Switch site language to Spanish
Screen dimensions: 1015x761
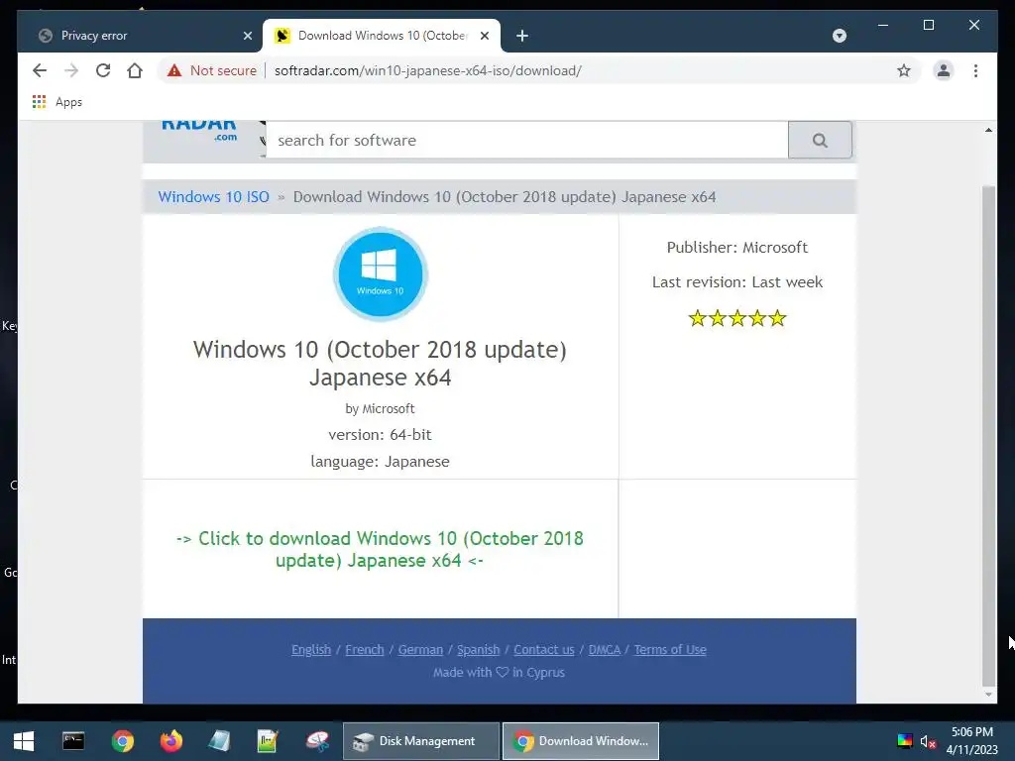479,650
